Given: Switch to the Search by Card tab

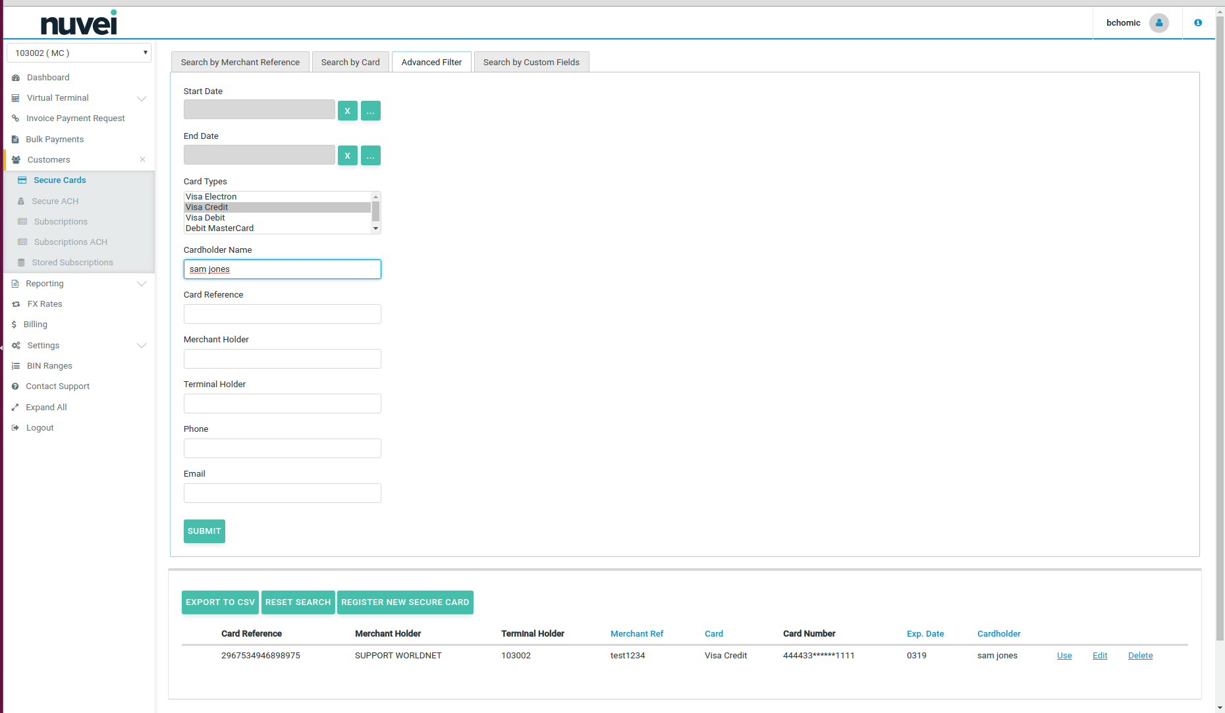Looking at the screenshot, I should (350, 61).
